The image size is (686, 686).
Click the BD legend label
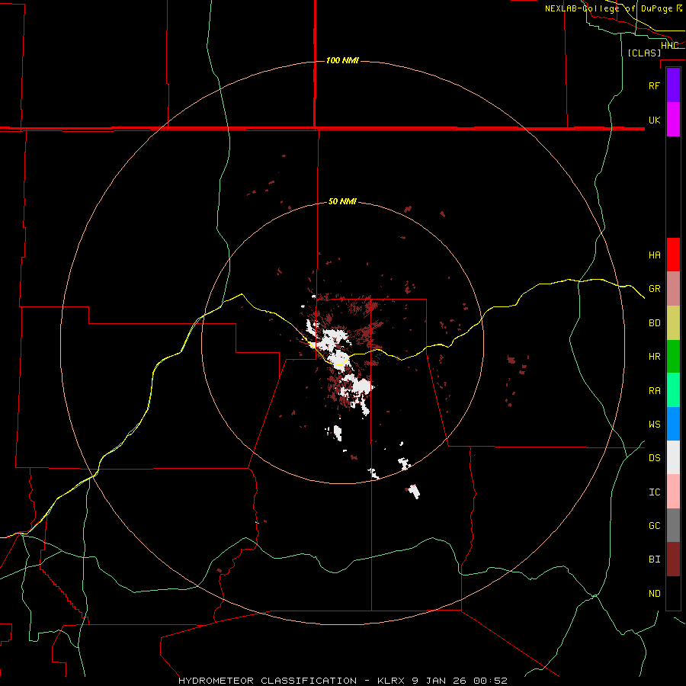click(654, 323)
